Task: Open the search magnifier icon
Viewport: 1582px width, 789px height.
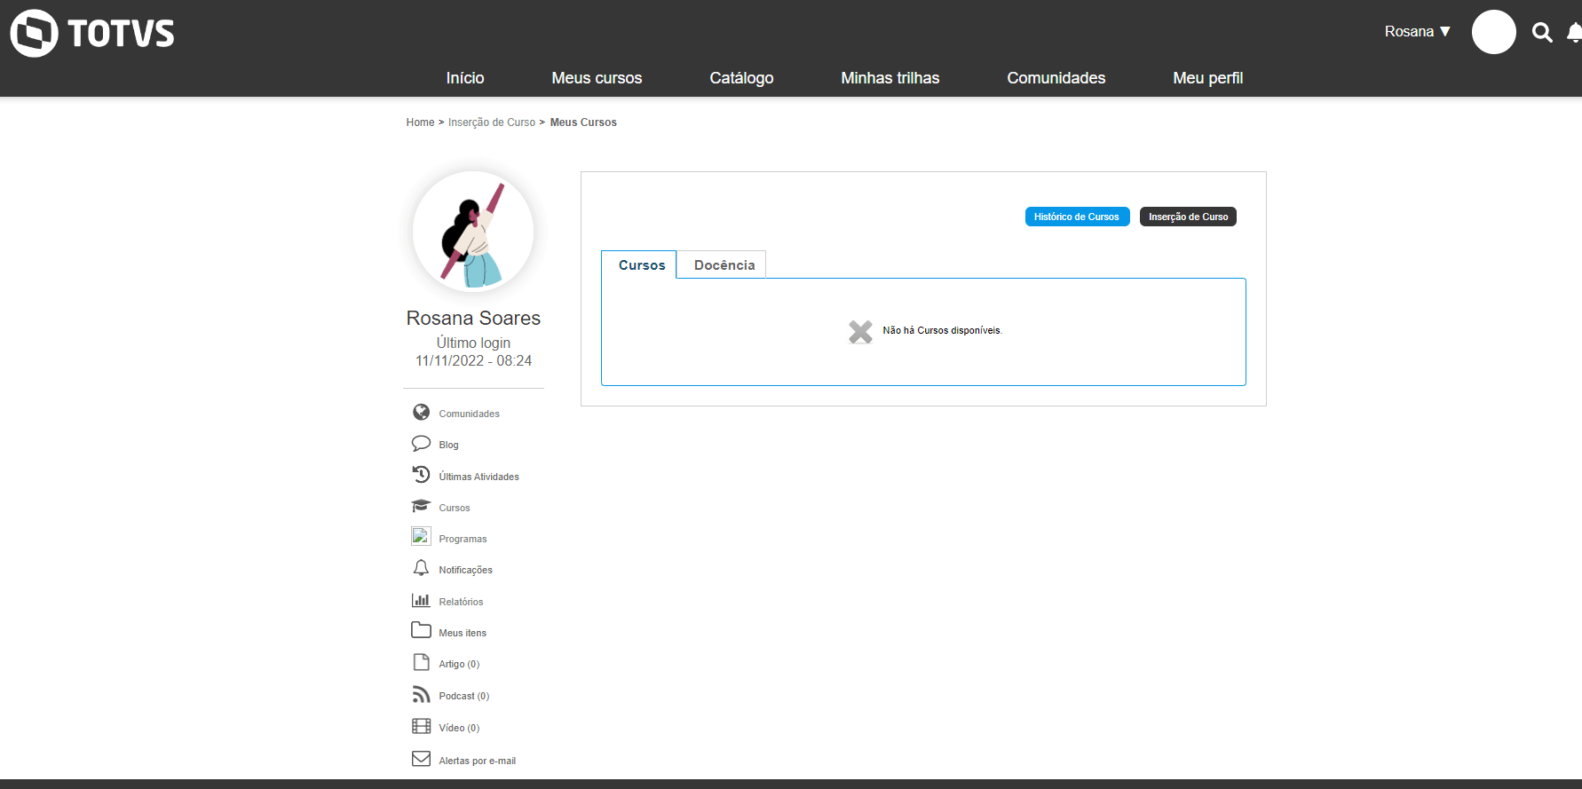Action: (x=1542, y=33)
